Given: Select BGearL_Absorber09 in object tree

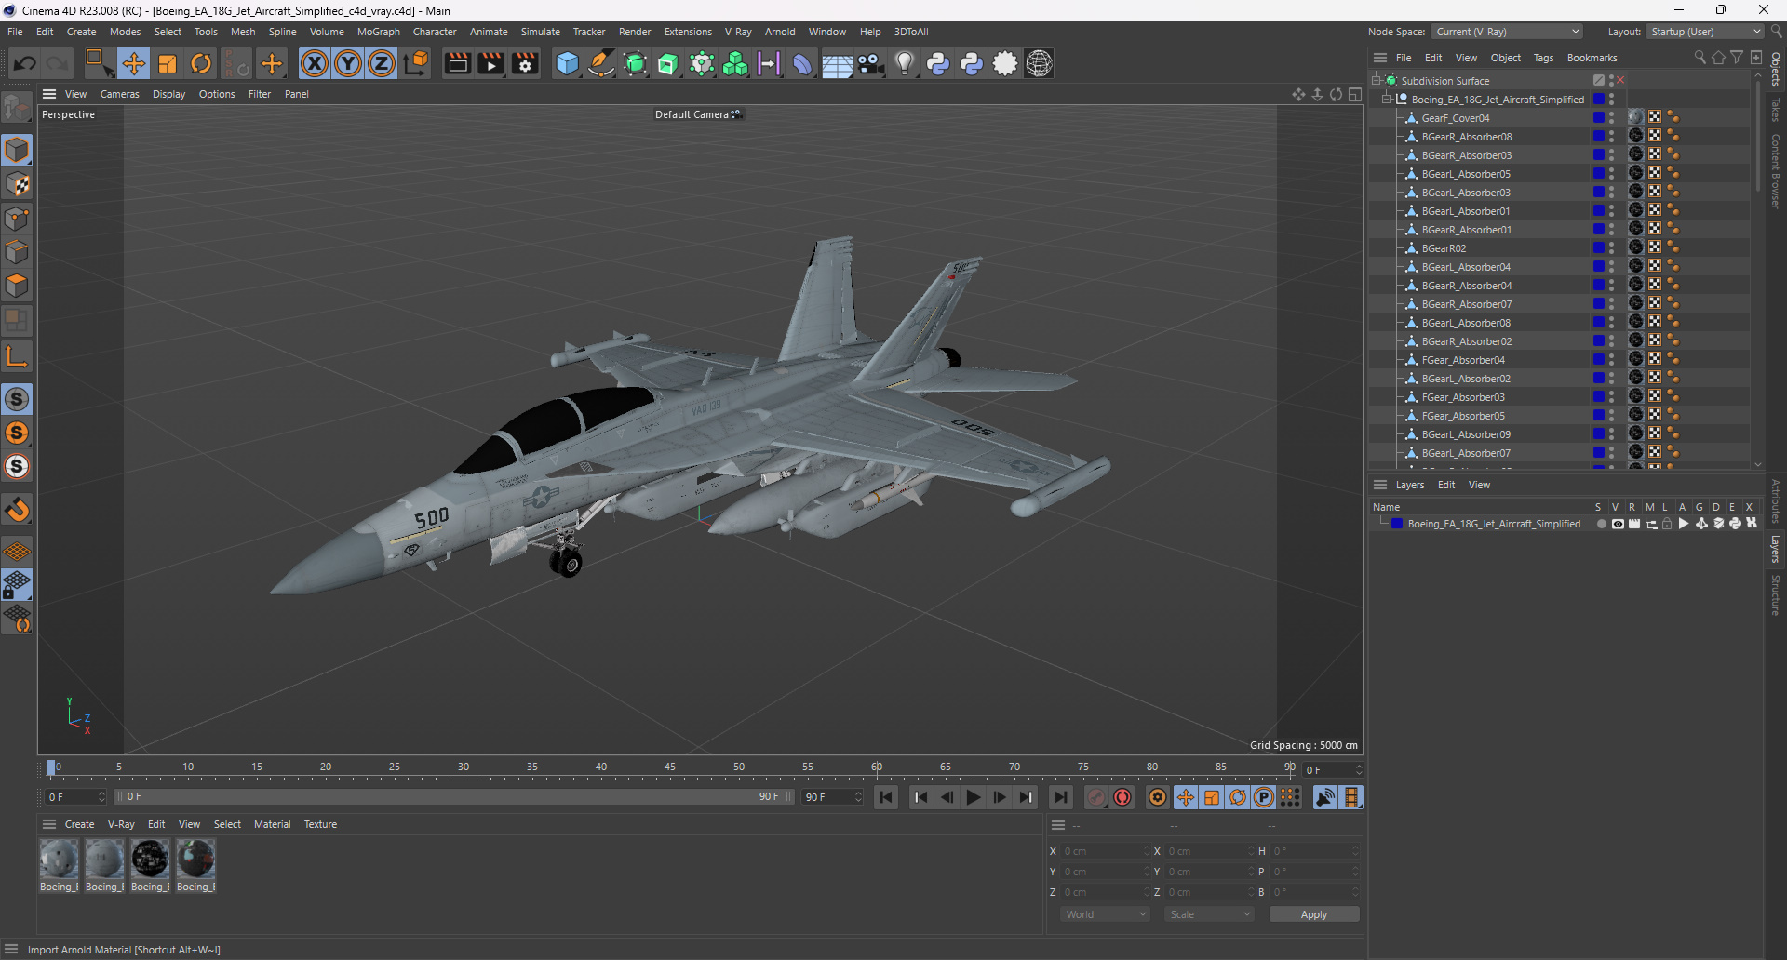Looking at the screenshot, I should click(1466, 434).
